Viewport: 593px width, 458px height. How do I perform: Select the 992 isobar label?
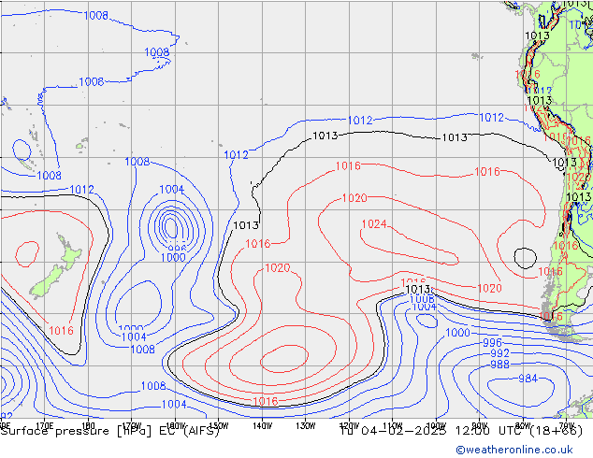500,353
